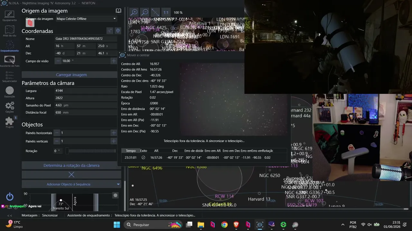Screen dimensions: 412x231
Task: Decrease the Painéis verticais count
Action: 57,141
